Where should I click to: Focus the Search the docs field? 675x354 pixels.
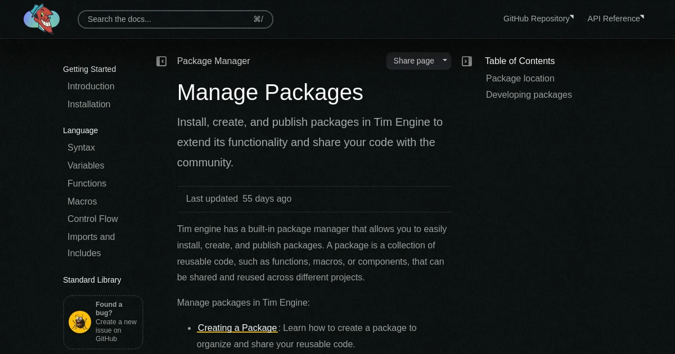[175, 19]
